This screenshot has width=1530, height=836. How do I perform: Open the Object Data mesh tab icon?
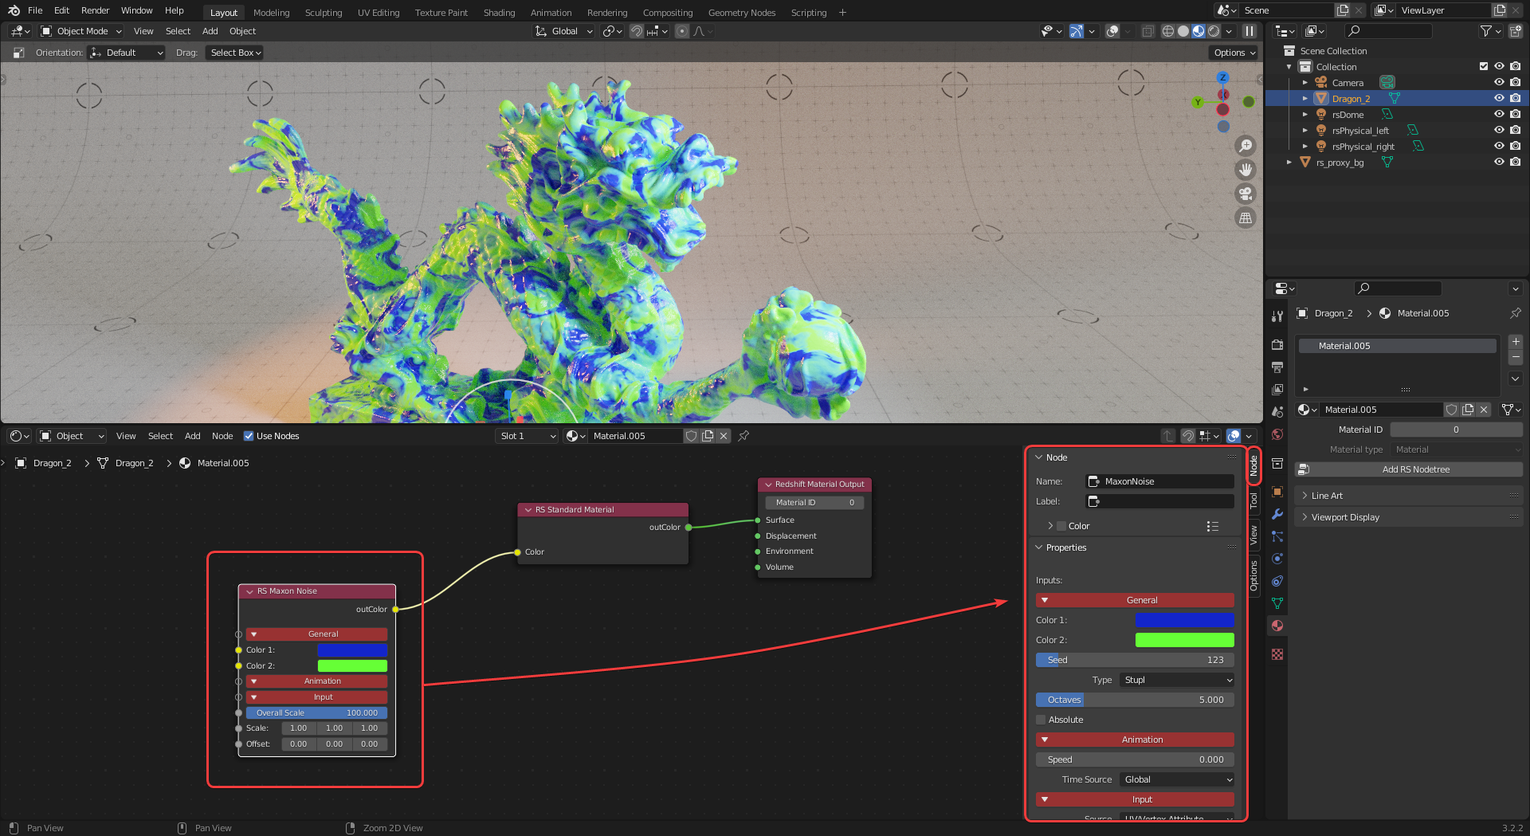[1277, 603]
